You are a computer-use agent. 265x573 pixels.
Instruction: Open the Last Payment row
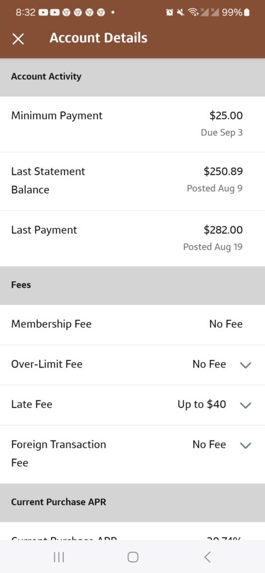132,238
